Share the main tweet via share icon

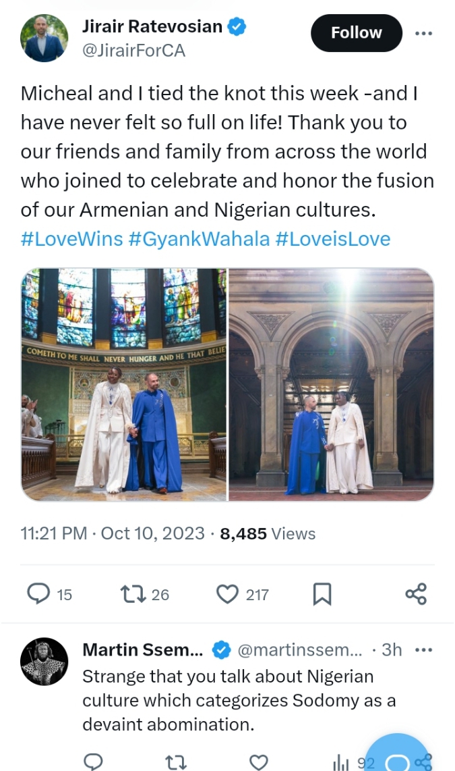[416, 594]
